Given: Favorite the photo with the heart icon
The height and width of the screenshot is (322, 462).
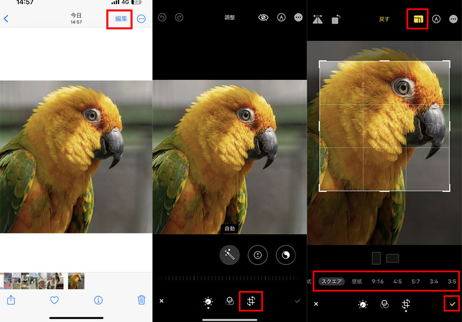Looking at the screenshot, I should (x=54, y=300).
